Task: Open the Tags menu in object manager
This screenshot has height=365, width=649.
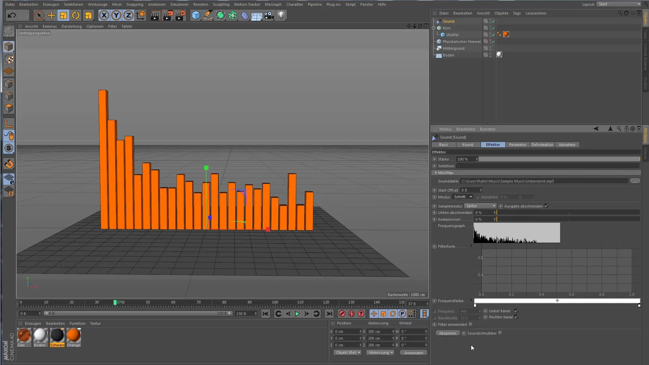Action: 516,13
